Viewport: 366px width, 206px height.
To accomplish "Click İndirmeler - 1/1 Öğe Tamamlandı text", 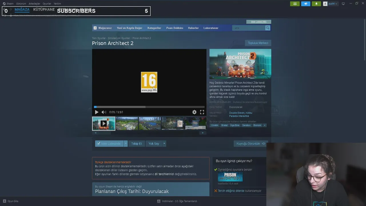I will click(x=180, y=201).
